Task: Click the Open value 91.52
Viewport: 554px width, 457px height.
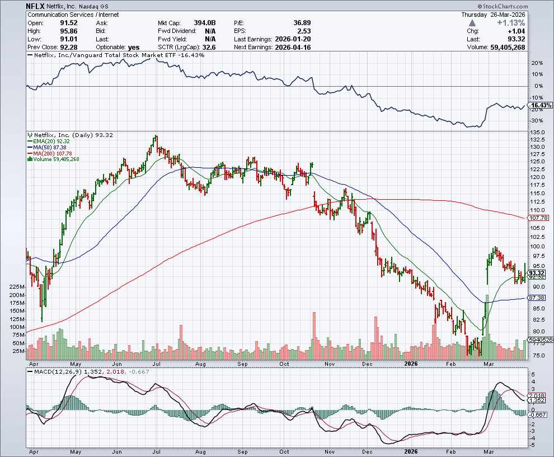Action: point(68,23)
